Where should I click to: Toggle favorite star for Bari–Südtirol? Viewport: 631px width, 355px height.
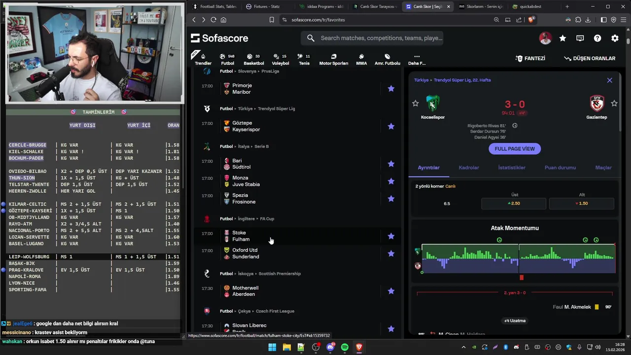pos(391,164)
